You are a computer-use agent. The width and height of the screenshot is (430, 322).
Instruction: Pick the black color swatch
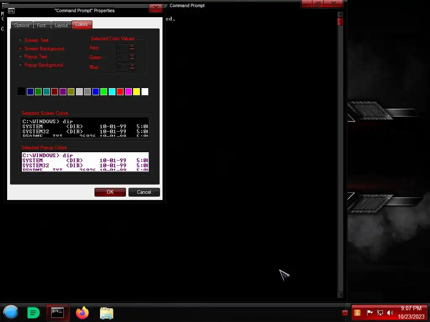pos(22,91)
